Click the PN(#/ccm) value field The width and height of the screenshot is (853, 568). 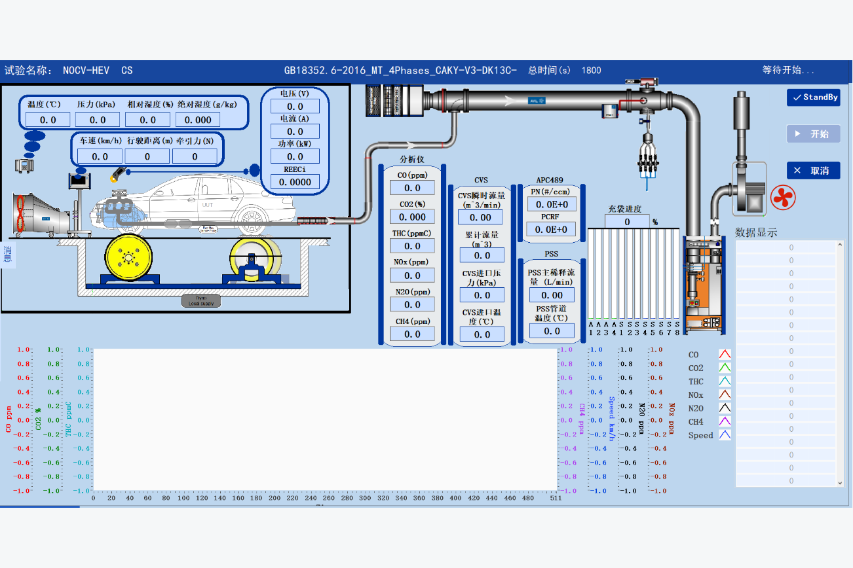(552, 204)
